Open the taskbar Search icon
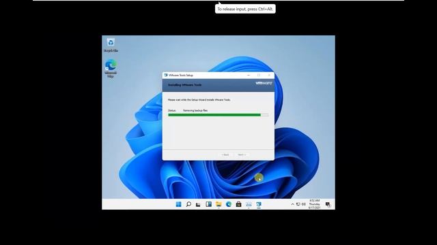 point(188,204)
